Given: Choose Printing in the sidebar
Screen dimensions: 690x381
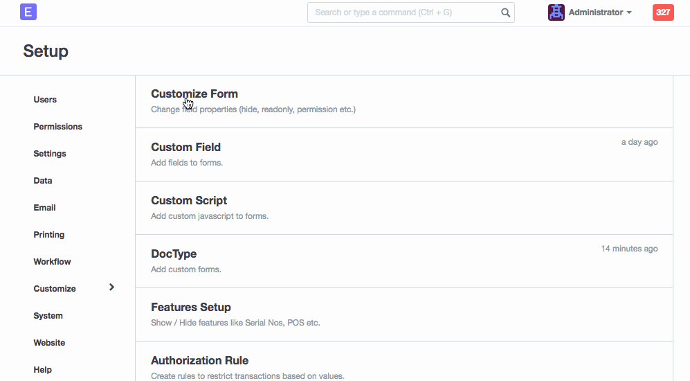Looking at the screenshot, I should (x=48, y=235).
